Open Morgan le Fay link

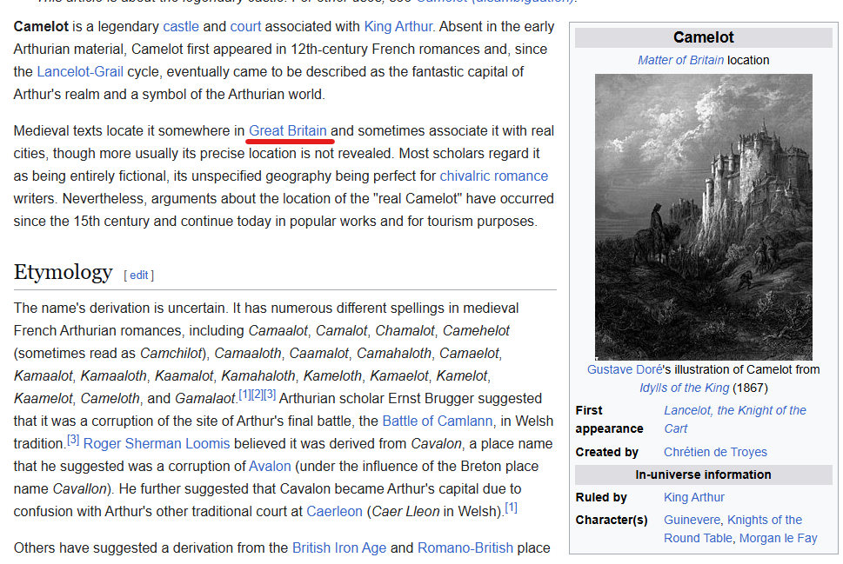pyautogui.click(x=778, y=538)
